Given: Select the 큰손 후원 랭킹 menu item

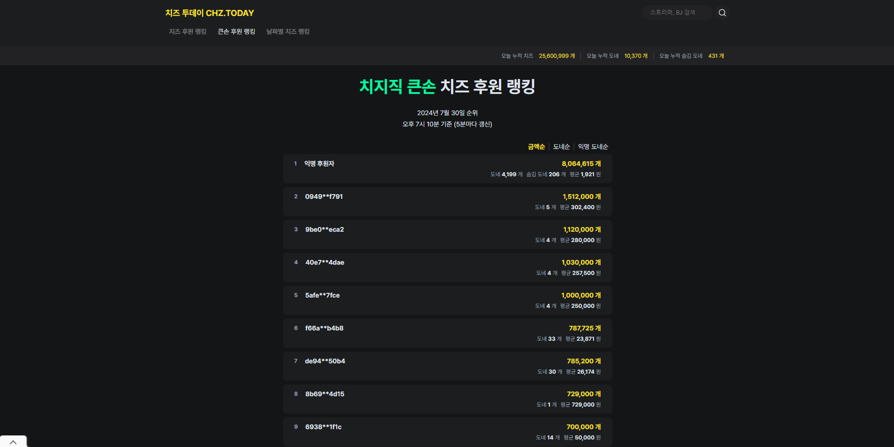Looking at the screenshot, I should [236, 31].
